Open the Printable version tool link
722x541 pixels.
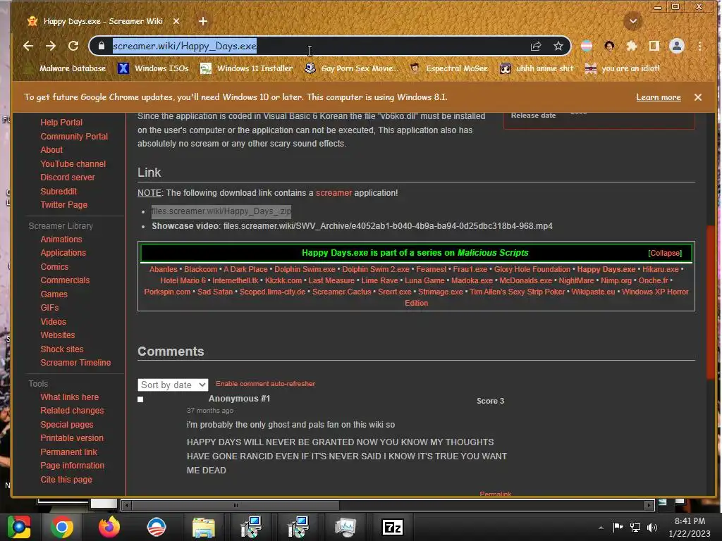point(72,438)
